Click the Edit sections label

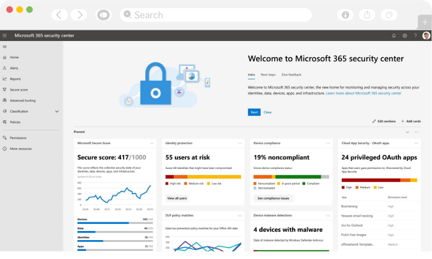tap(387, 121)
